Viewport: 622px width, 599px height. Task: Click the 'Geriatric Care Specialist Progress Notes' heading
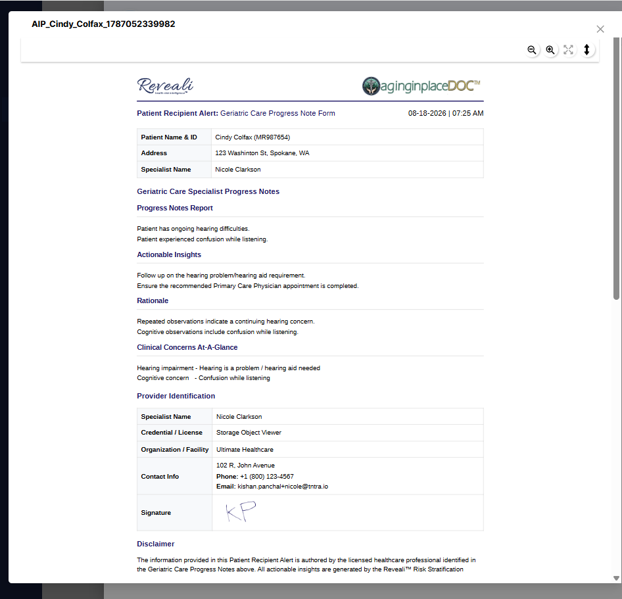click(208, 191)
